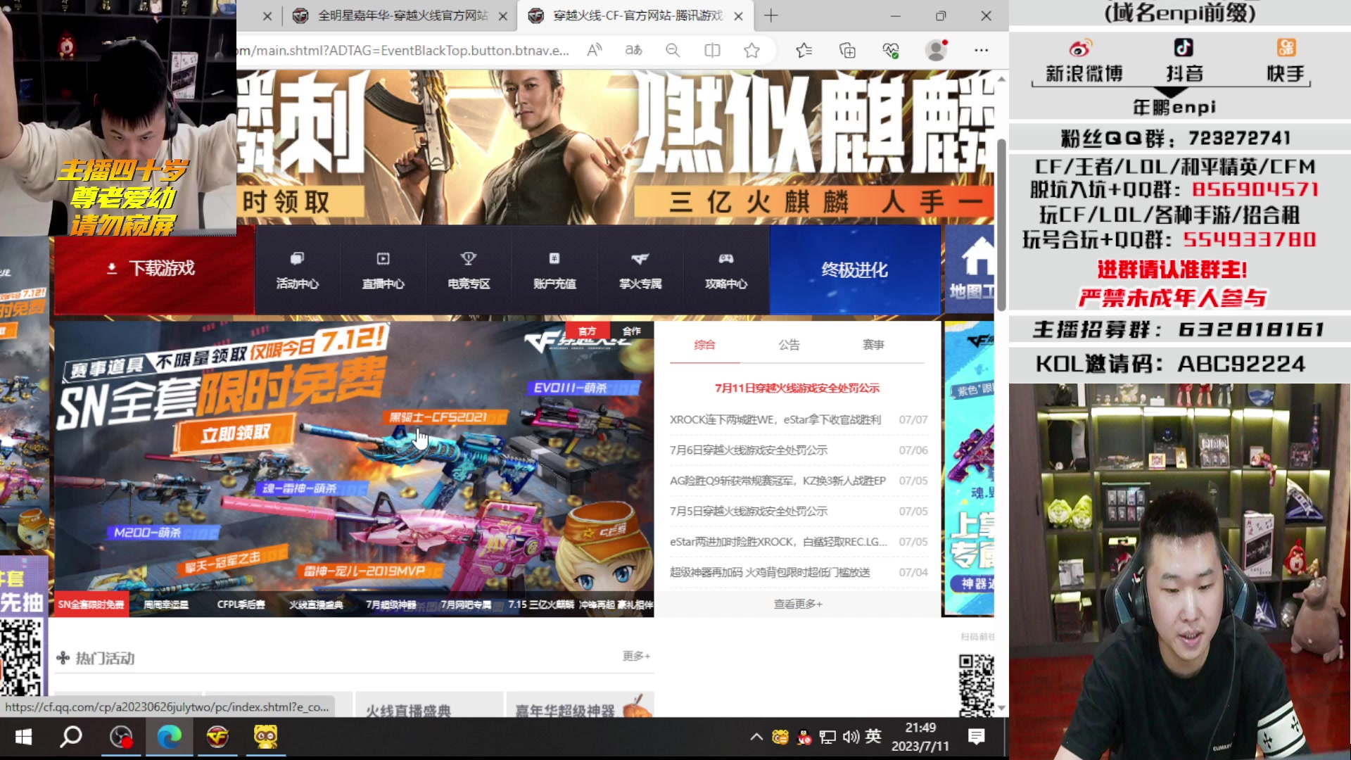The image size is (1351, 760).
Task: Open the recording app taskbar icon
Action: tap(121, 737)
